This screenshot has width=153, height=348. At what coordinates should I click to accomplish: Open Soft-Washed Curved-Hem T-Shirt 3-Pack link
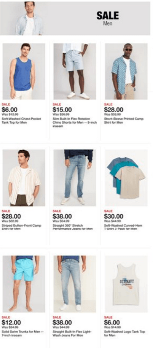click(123, 227)
